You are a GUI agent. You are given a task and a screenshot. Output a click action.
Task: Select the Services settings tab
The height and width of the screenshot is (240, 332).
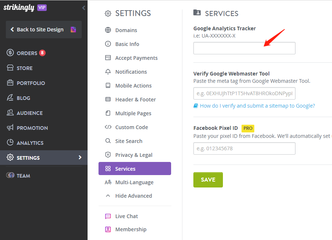coord(135,169)
